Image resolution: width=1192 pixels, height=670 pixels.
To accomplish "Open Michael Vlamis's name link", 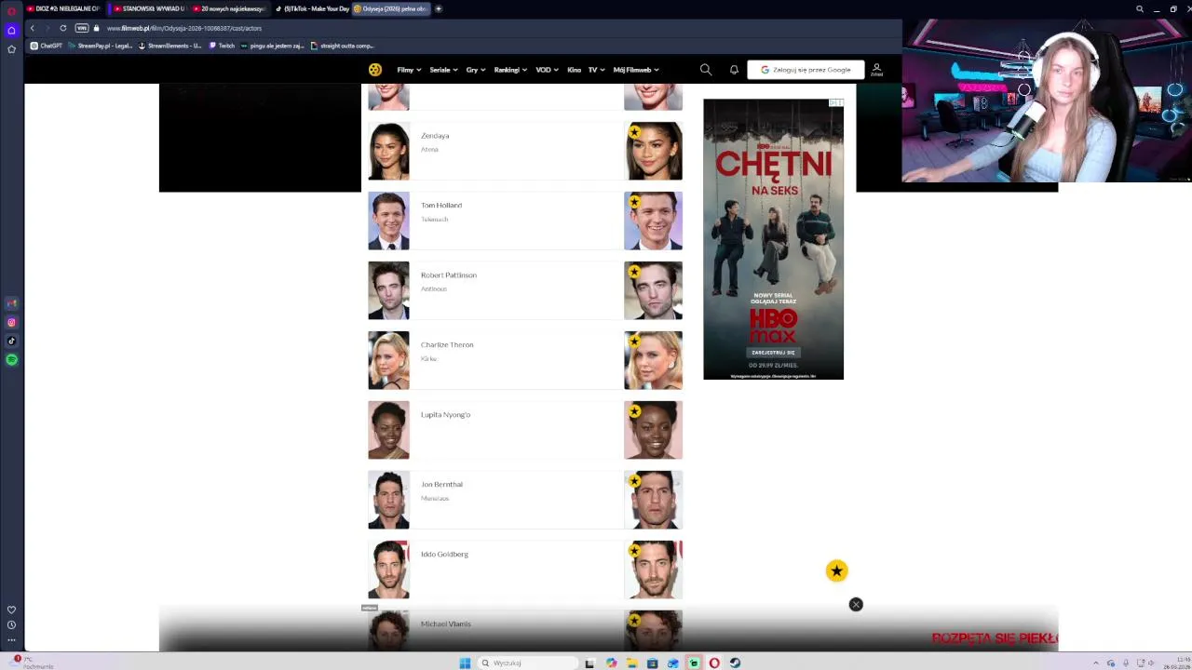I will [x=446, y=624].
